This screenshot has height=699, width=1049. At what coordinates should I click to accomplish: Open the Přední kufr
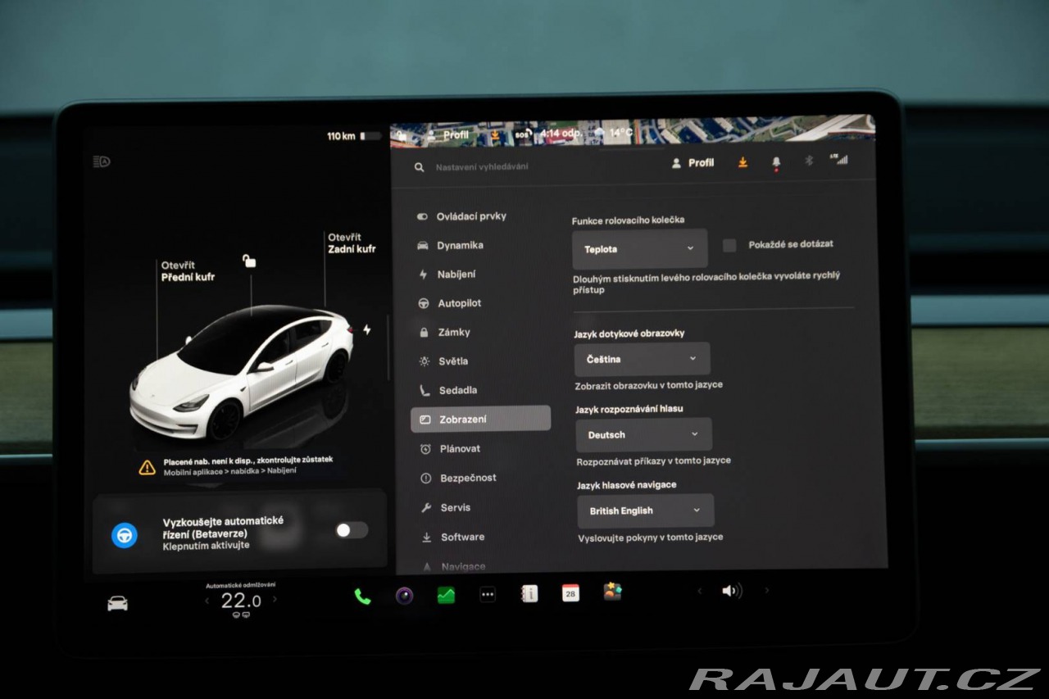[x=188, y=271]
